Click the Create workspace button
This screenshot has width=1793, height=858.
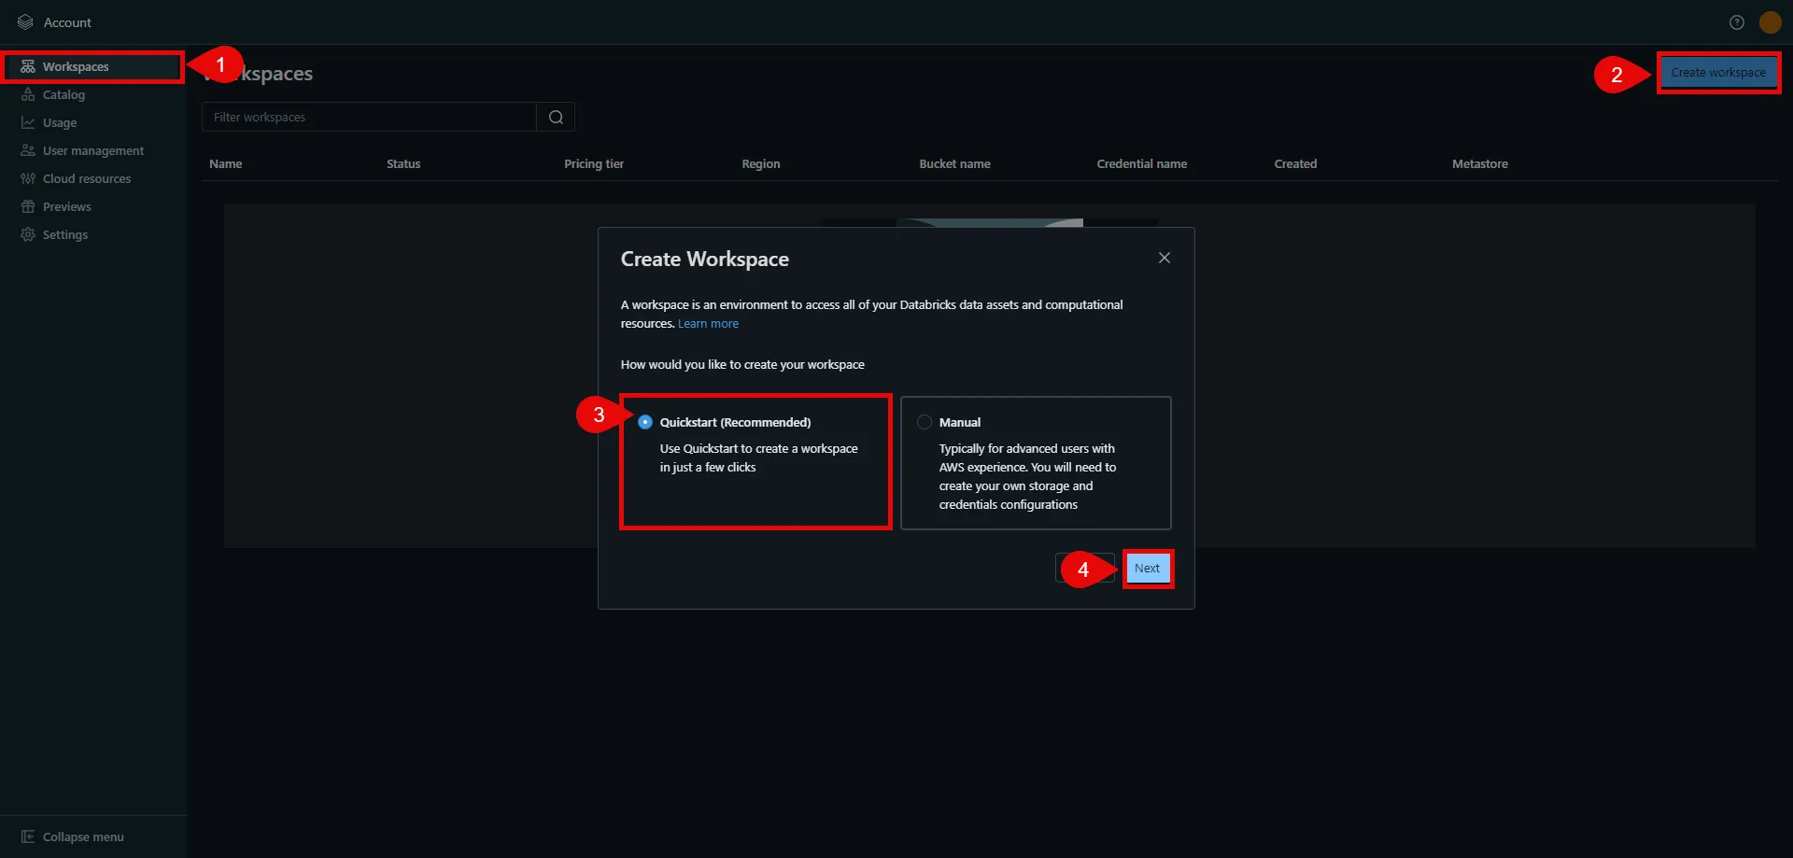click(x=1718, y=72)
